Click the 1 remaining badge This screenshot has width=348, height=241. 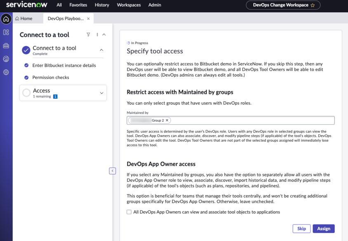(x=55, y=96)
